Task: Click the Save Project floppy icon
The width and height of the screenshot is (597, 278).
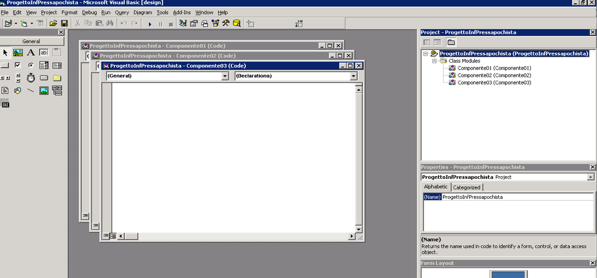Action: (64, 23)
